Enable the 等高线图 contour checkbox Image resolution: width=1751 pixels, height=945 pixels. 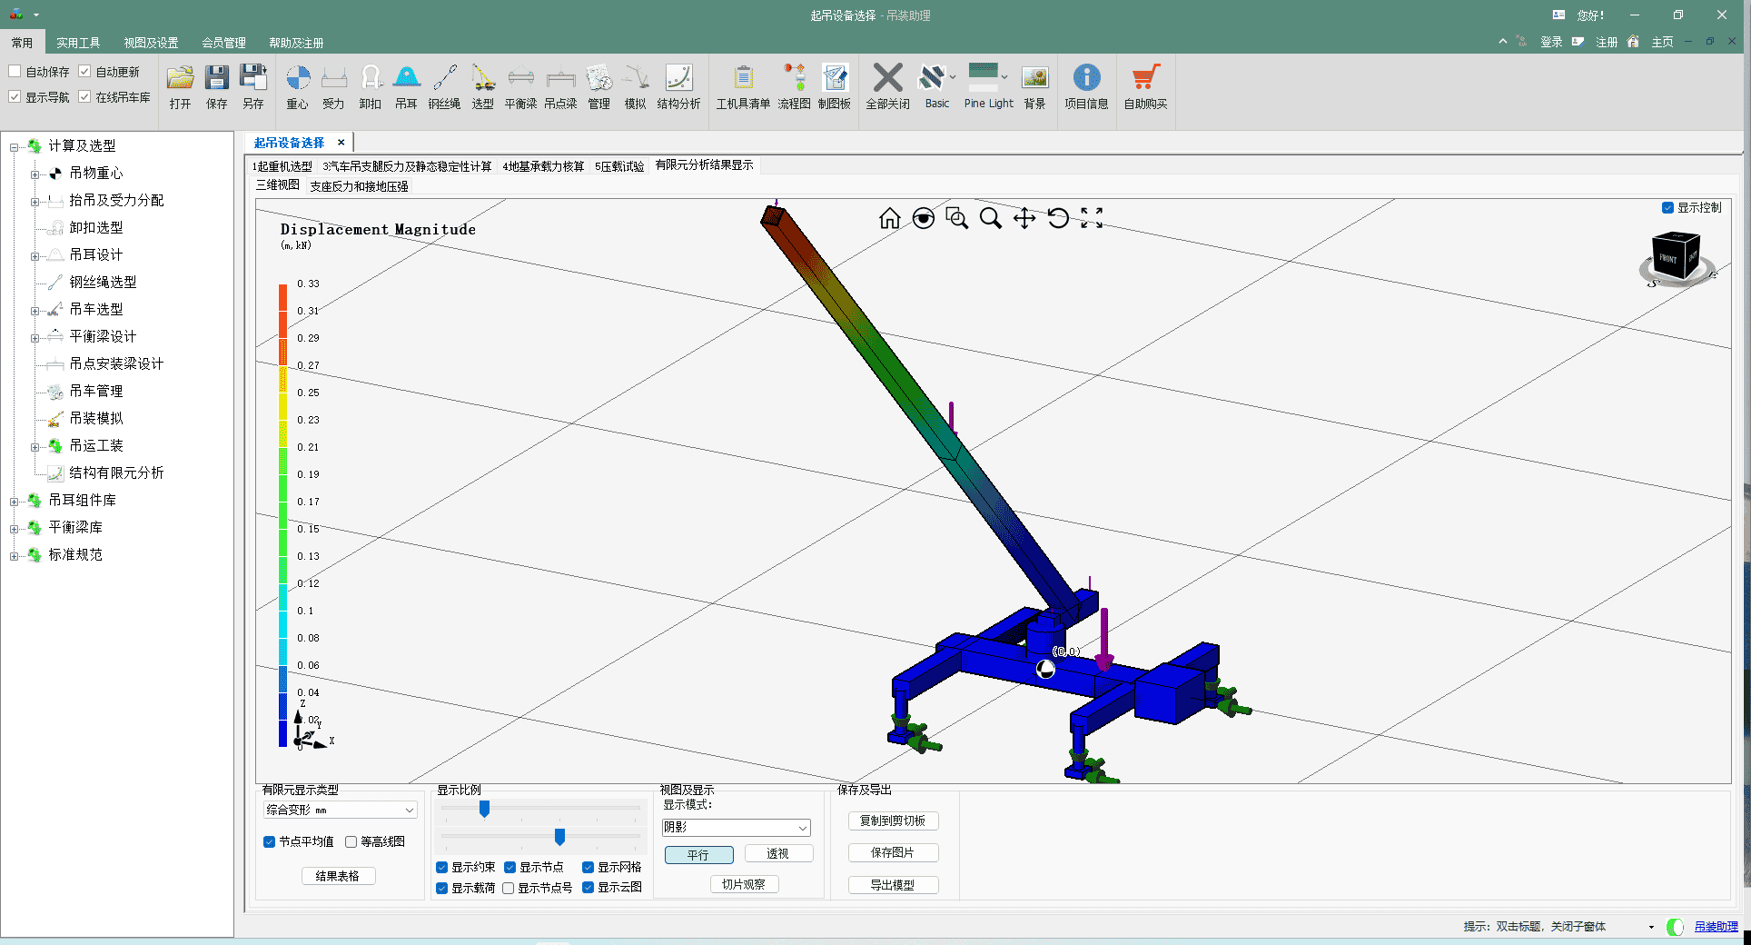tap(351, 841)
